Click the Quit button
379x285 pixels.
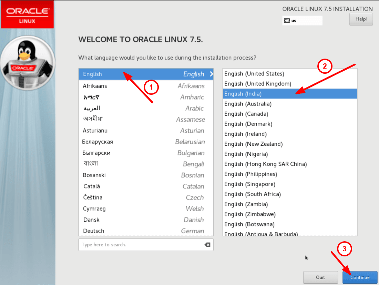[320, 277]
